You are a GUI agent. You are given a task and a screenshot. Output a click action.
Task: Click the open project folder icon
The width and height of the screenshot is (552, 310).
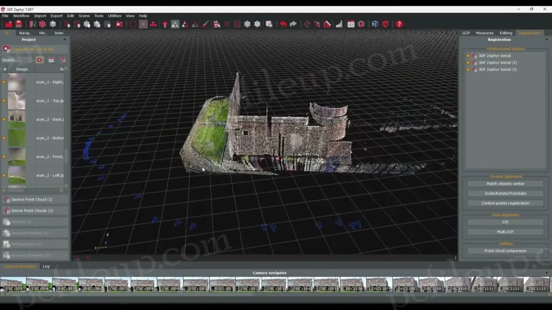9,24
